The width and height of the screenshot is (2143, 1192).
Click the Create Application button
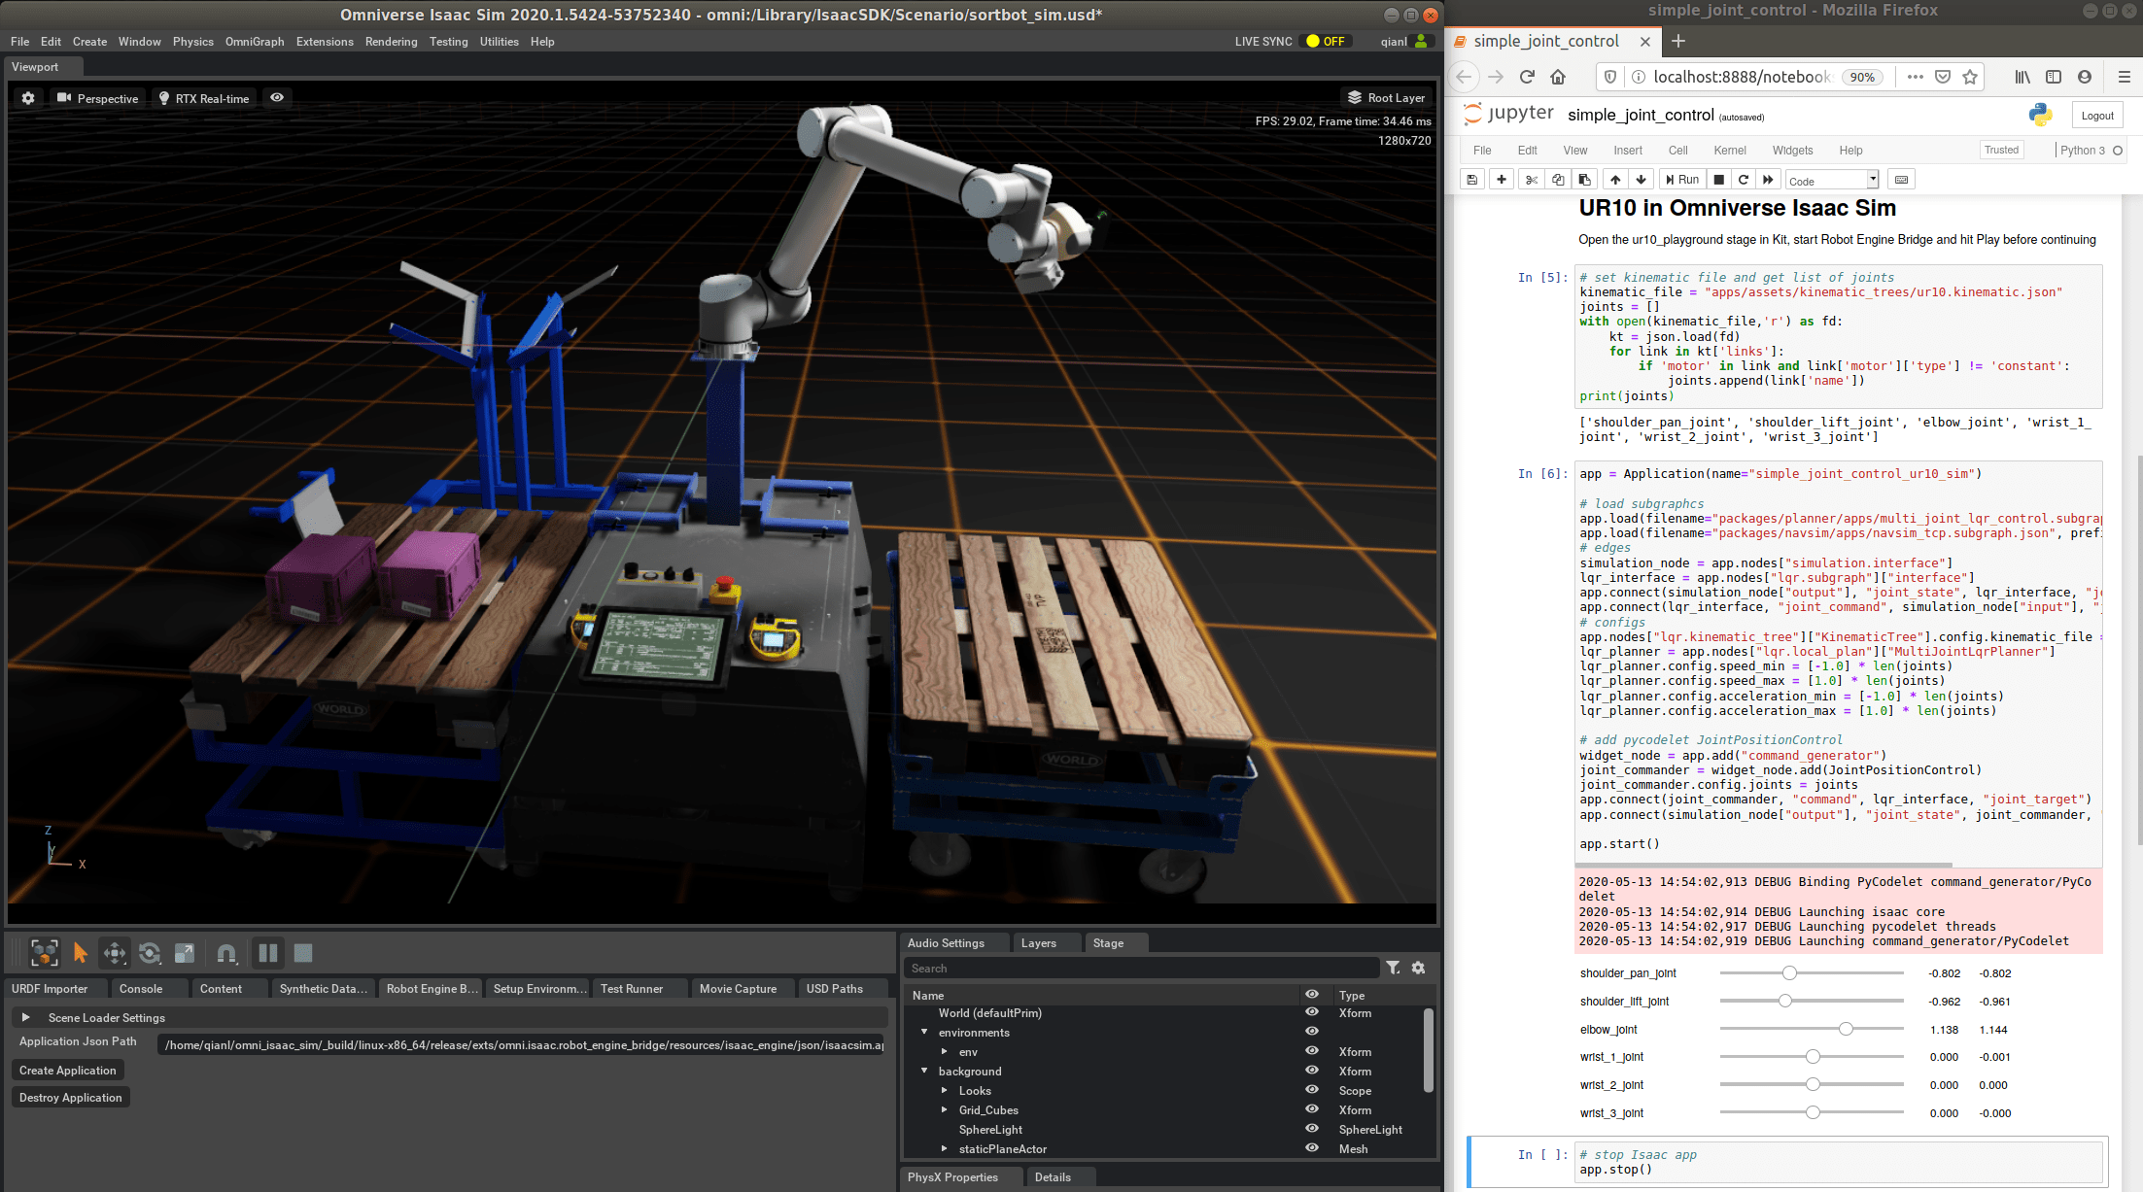pyautogui.click(x=67, y=1070)
